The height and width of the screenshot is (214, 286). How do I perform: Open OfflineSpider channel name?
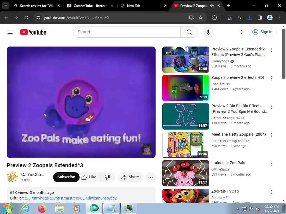221,169
